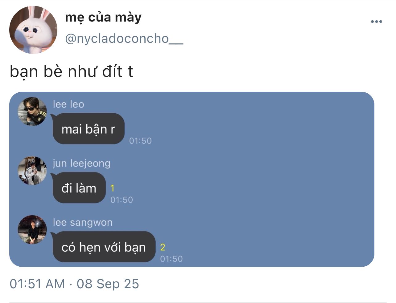
Task: Open the three-dot more options menu
Action: pyautogui.click(x=376, y=22)
